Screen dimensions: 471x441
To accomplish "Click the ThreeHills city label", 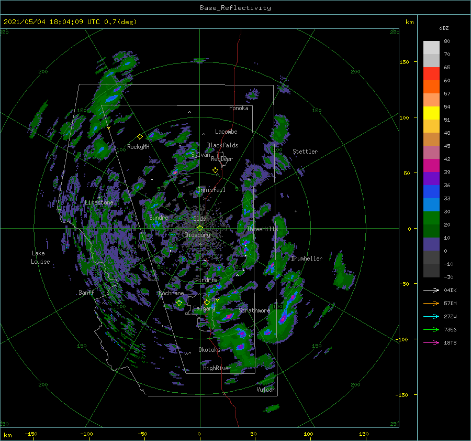I will [263, 229].
